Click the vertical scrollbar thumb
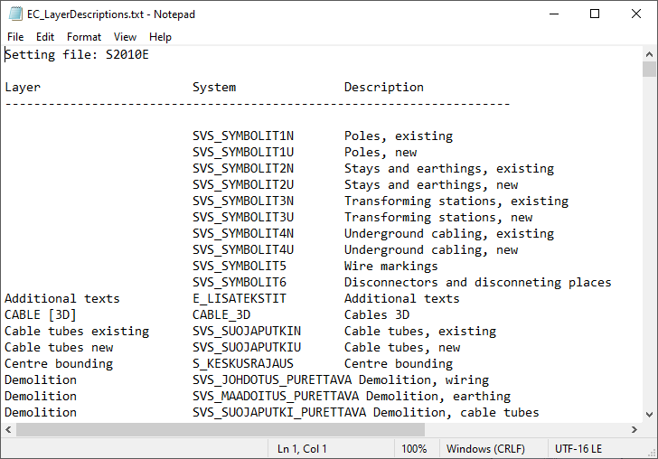This screenshot has height=459, width=658. (x=649, y=70)
